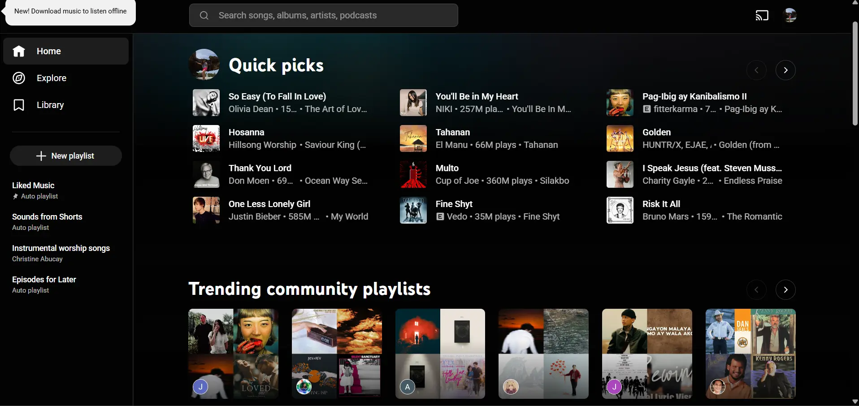This screenshot has width=859, height=406.
Task: Show next Trending community playlists
Action: (785, 290)
